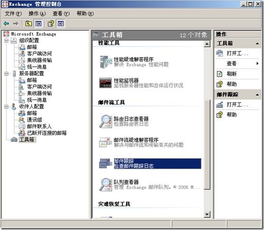
Task: Toggle the show/hide action pane icon
Action: [61, 24]
